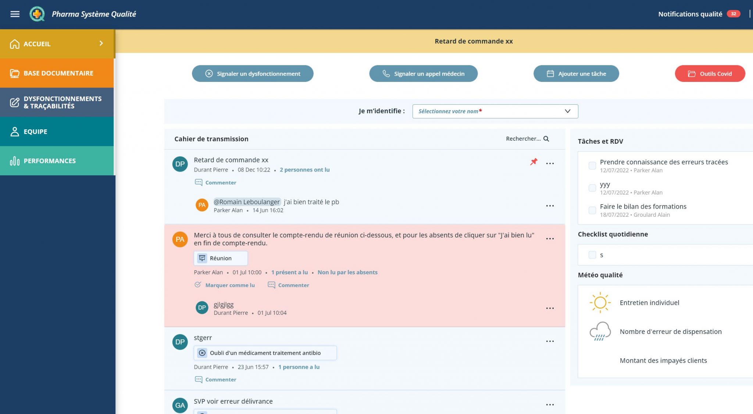This screenshot has height=414, width=753.
Task: Open the Sélectionnez votre nom dropdown
Action: coord(495,111)
